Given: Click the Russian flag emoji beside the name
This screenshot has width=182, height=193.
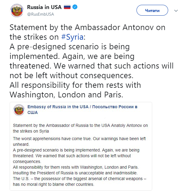Looking at the screenshot, I should pos(67,7).
